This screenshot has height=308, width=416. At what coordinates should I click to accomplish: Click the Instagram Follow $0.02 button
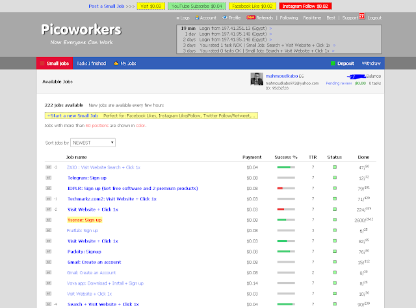click(305, 6)
